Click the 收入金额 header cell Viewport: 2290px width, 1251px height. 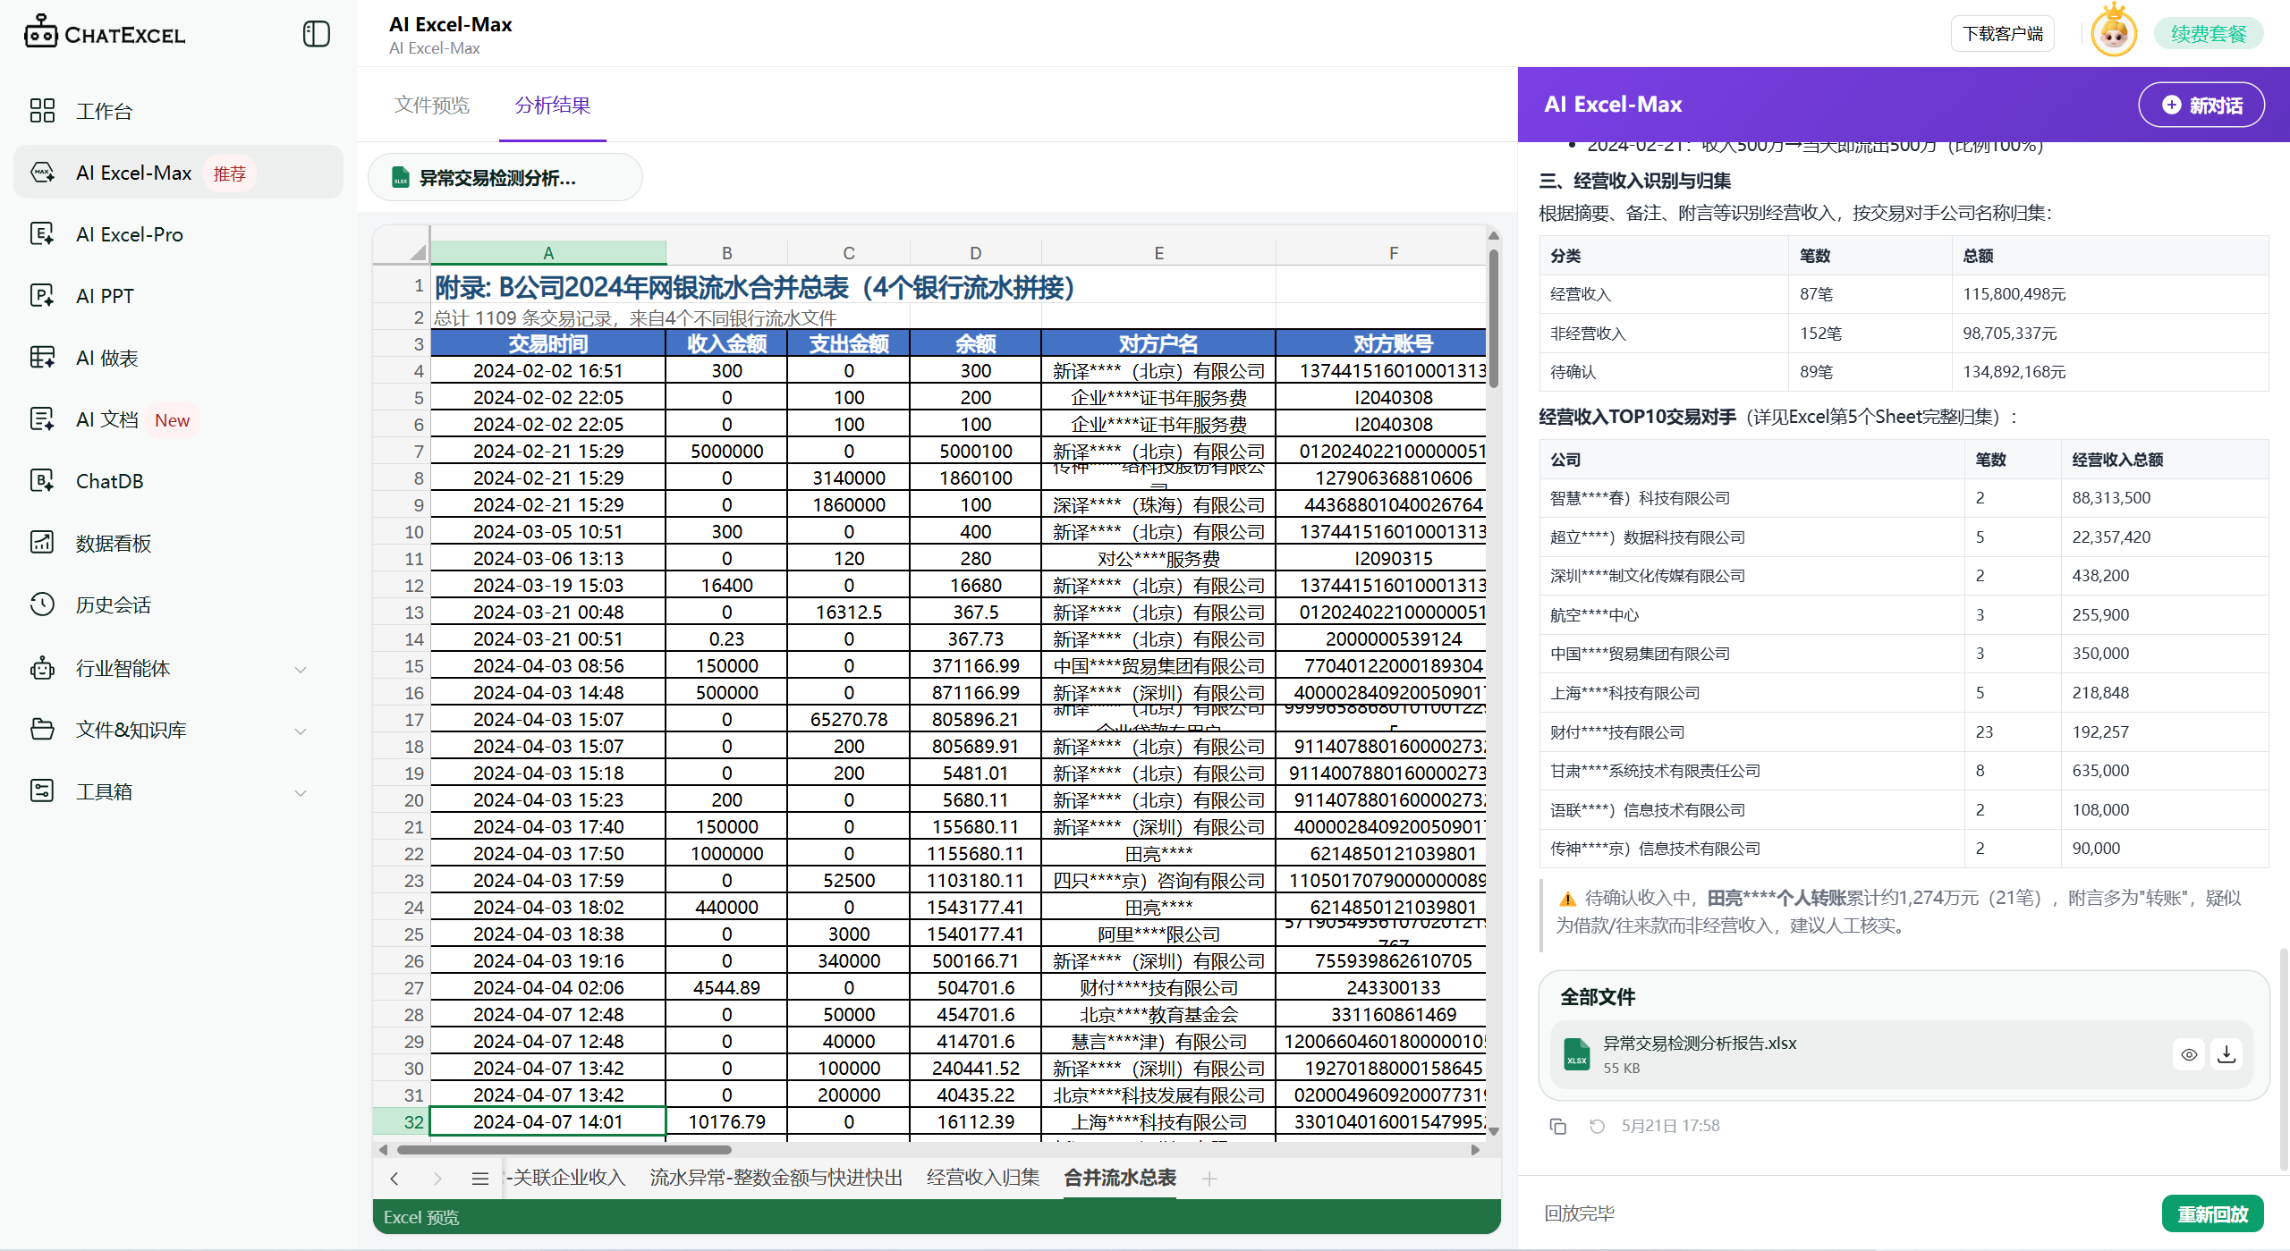point(726,344)
